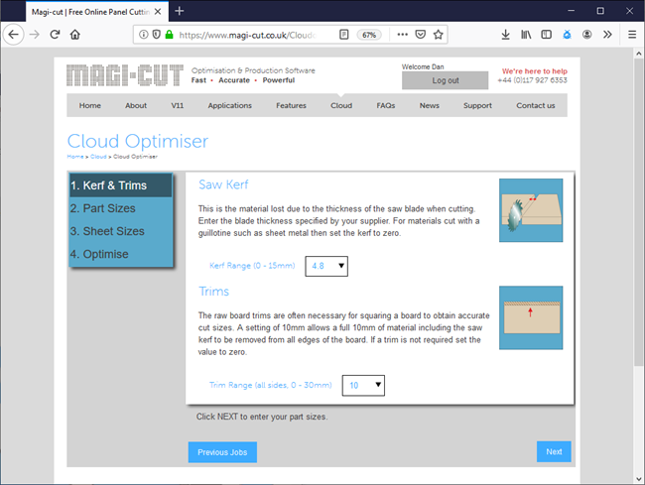Reload the page with the refresh icon
Image resolution: width=645 pixels, height=485 pixels.
[x=55, y=34]
